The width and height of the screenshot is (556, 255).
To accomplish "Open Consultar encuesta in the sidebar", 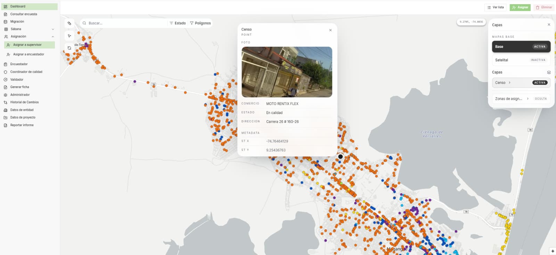I will pyautogui.click(x=24, y=14).
